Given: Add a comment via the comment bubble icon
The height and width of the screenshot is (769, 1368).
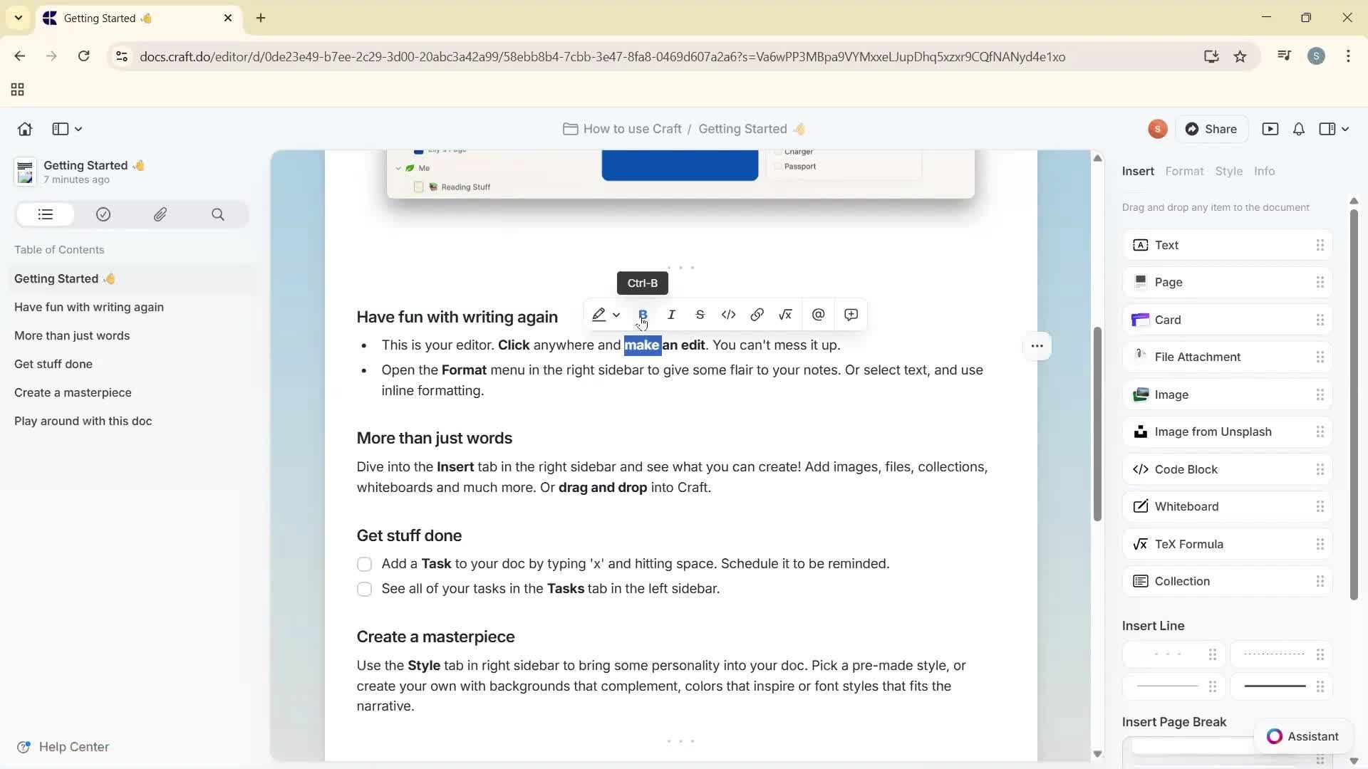Looking at the screenshot, I should click(851, 314).
